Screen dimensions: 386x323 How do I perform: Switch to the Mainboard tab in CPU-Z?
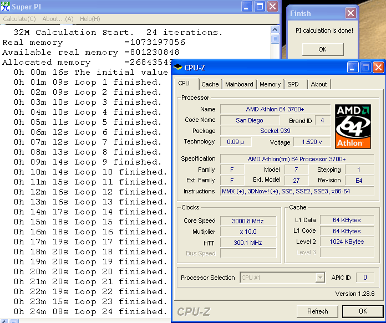pyautogui.click(x=239, y=84)
